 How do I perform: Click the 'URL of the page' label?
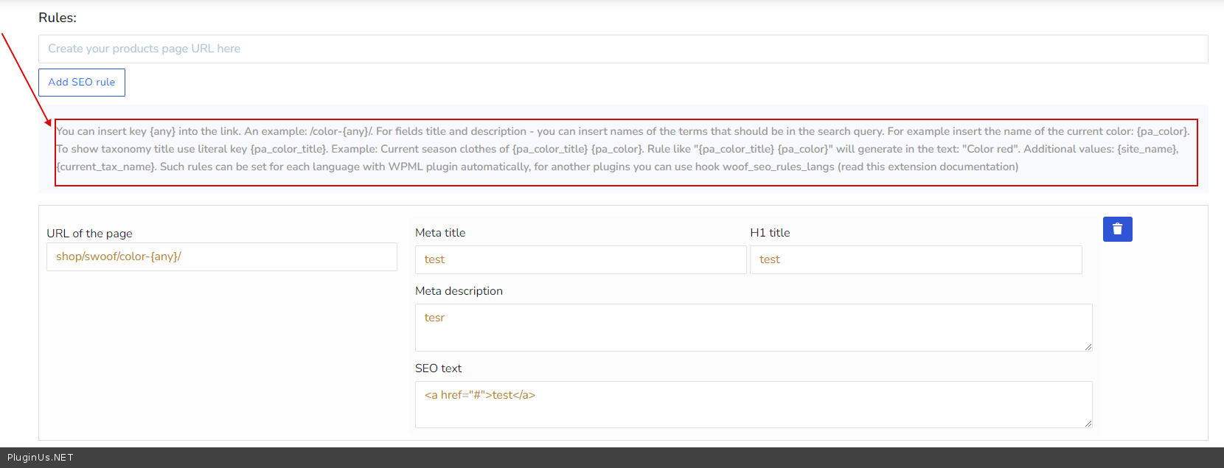89,234
